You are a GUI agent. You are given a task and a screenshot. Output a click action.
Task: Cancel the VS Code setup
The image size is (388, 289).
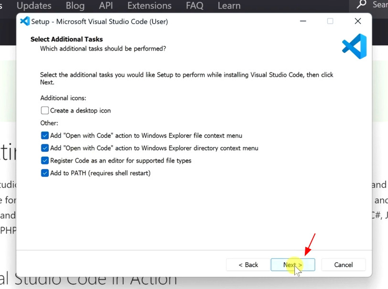(343, 265)
